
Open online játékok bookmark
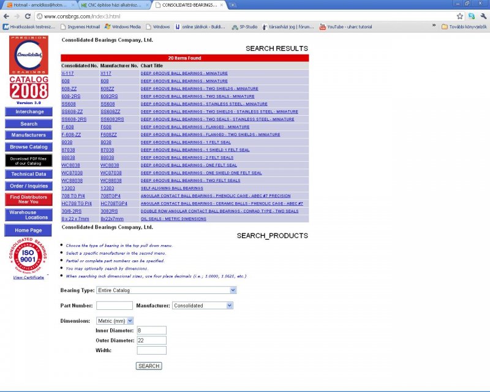tap(200, 27)
